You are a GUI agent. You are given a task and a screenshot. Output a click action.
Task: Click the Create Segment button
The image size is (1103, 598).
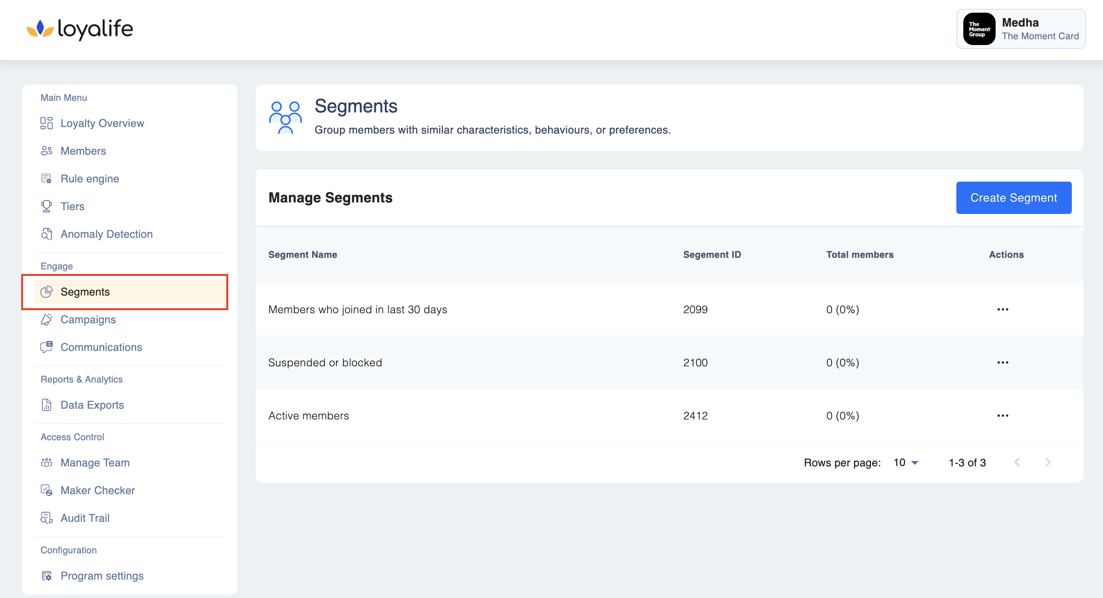click(x=1013, y=198)
